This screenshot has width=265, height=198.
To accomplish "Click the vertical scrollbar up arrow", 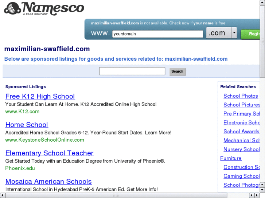I will (x=262, y=3).
